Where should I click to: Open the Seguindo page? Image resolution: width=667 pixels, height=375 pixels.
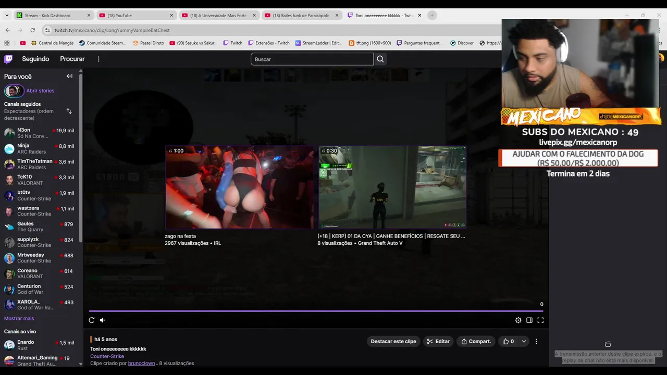(x=35, y=59)
